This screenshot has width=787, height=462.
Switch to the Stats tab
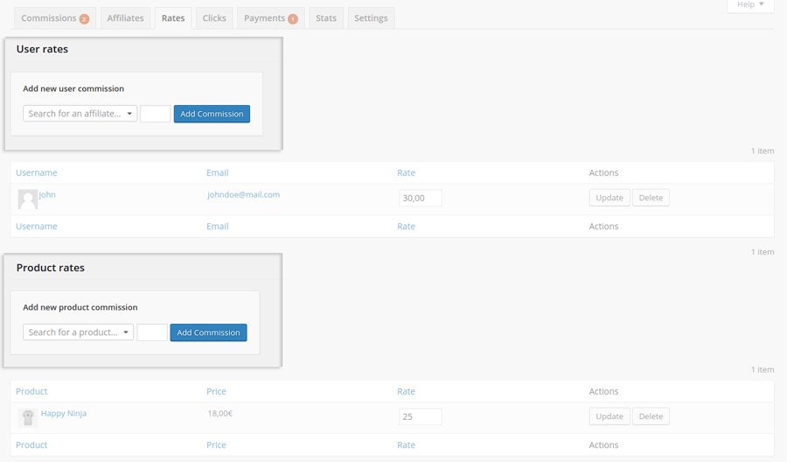[x=326, y=18]
